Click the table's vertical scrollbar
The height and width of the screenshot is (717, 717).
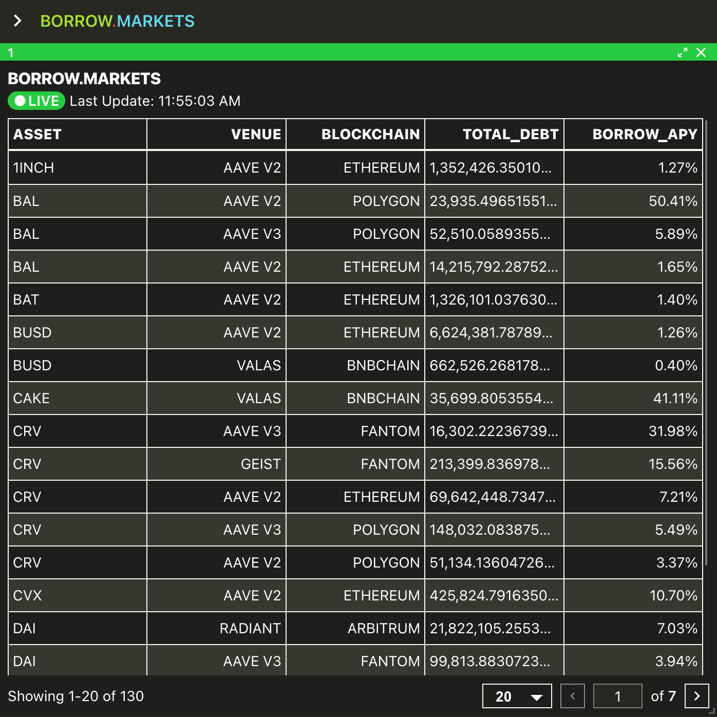tap(707, 343)
